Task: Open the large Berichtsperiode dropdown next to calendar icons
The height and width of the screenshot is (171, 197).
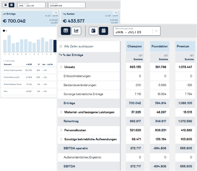Action: (x=137, y=31)
